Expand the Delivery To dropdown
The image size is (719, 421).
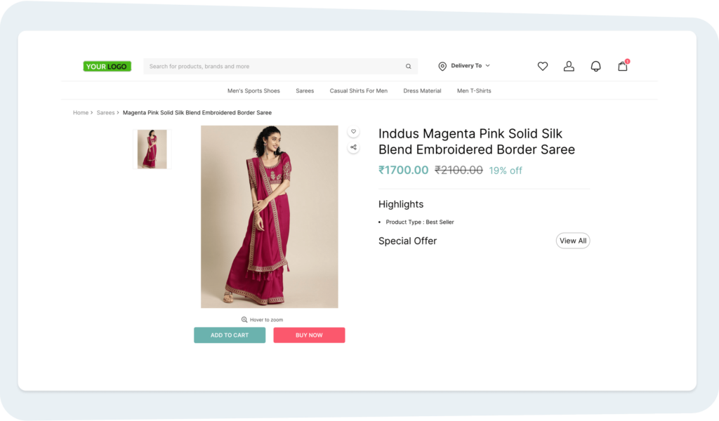tap(470, 65)
